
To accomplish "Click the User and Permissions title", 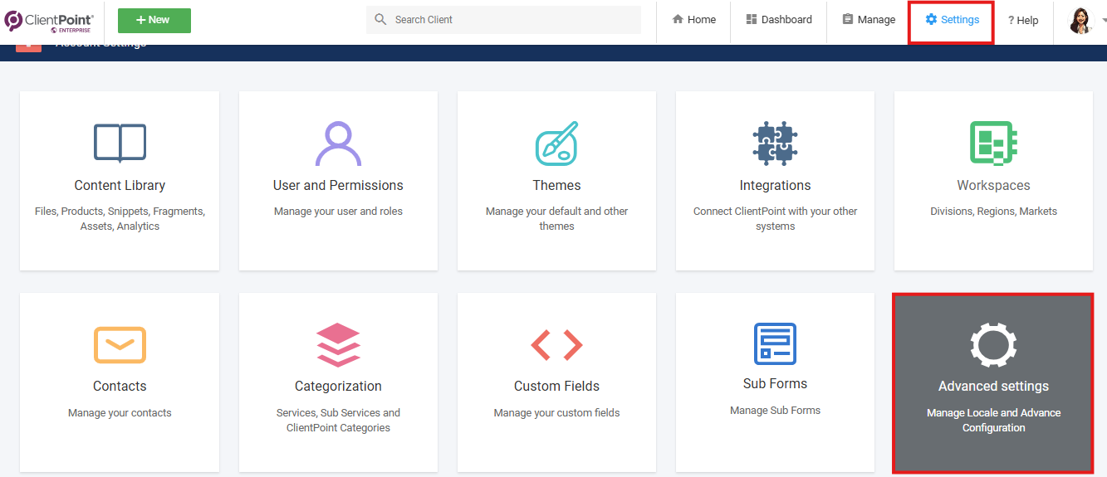I will pos(338,185).
